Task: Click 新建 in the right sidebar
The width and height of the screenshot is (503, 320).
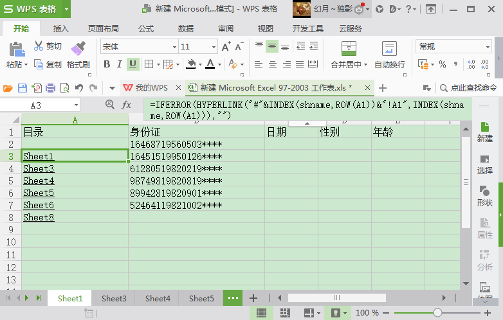Action: coord(485,132)
